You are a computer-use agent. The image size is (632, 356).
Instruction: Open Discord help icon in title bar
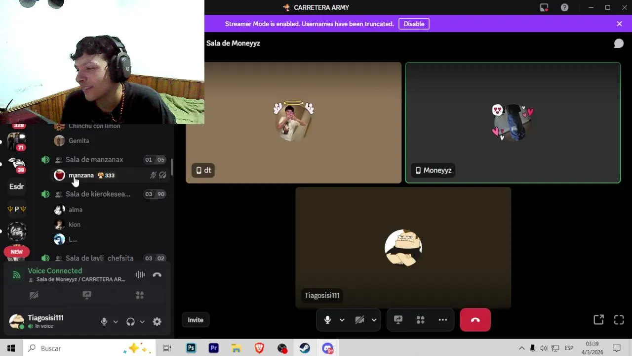click(x=564, y=7)
